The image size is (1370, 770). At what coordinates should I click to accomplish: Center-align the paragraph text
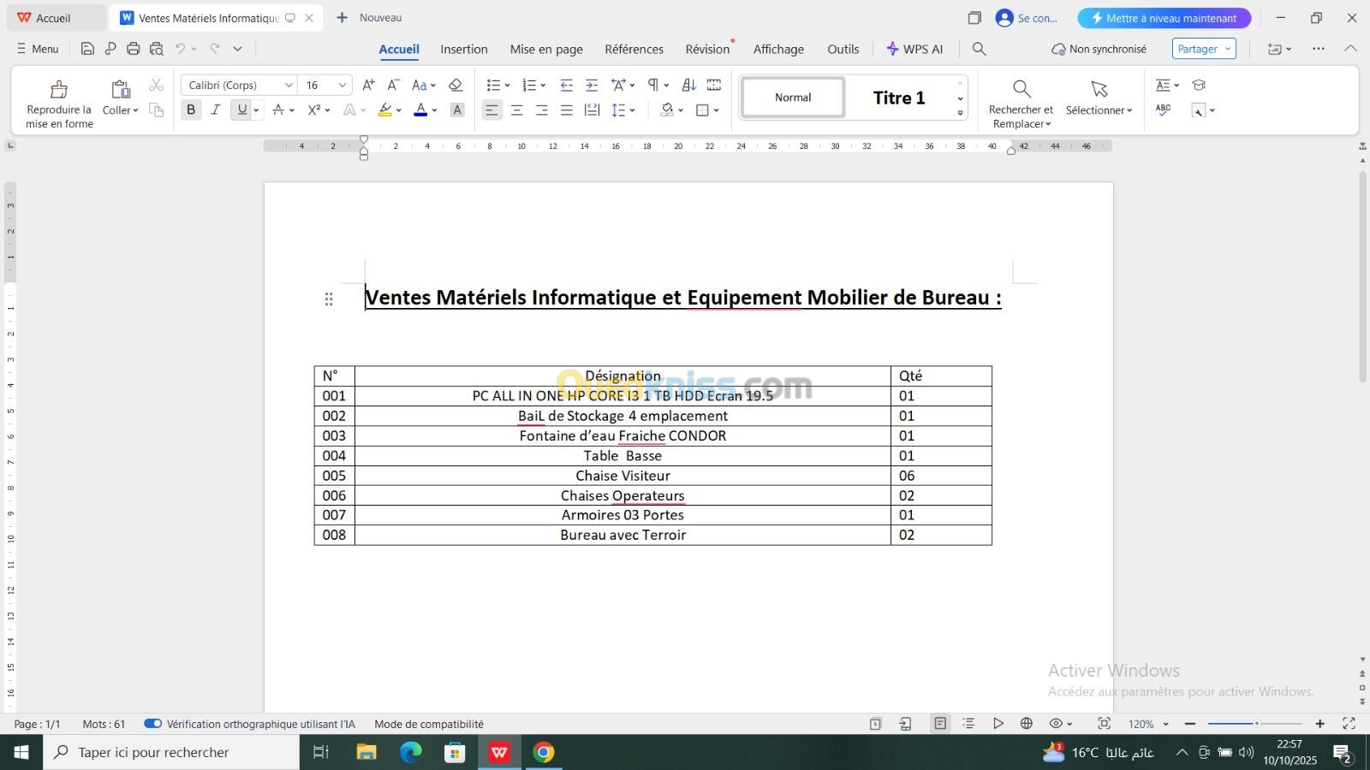pyautogui.click(x=516, y=110)
